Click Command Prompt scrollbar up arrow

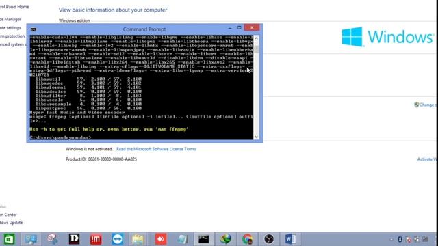[256, 38]
